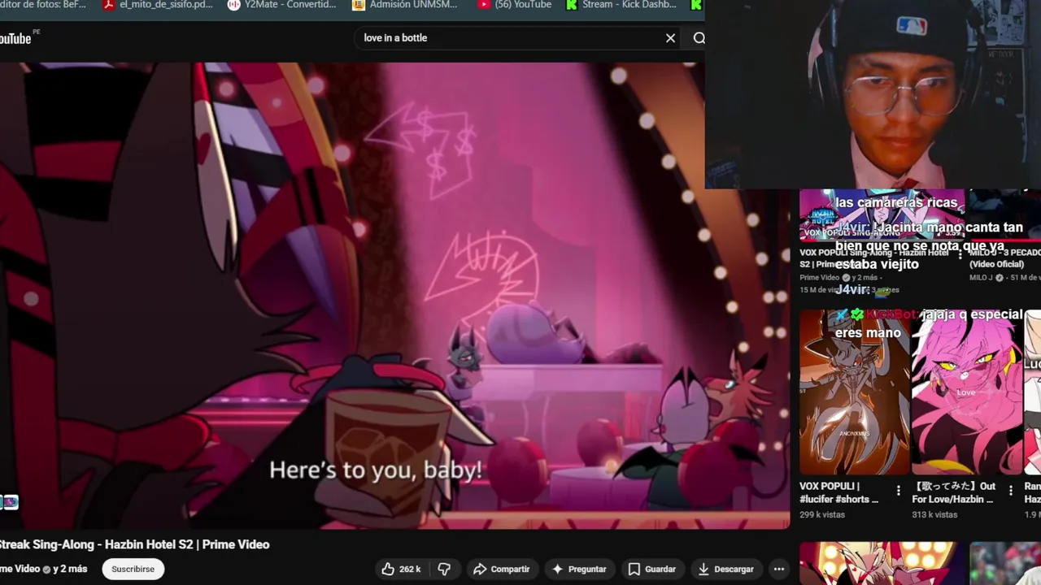Click the '299 k vistas' view count
Viewport: 1041px width, 585px height.
coord(822,515)
